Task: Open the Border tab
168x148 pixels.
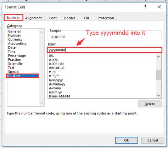Action: click(x=70, y=18)
